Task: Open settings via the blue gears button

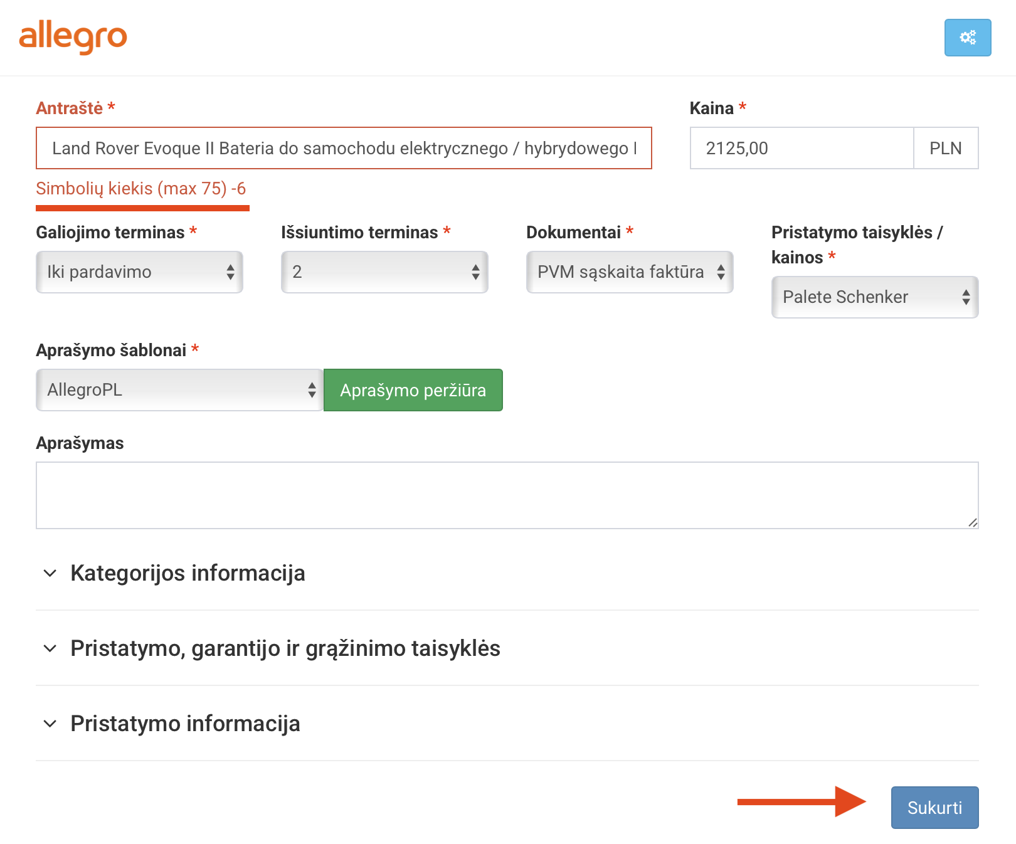Action: [968, 38]
